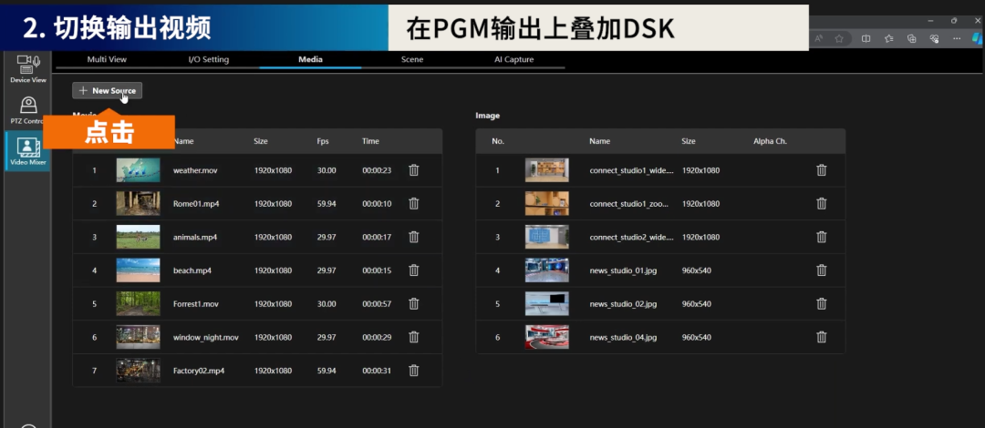
Task: Select the news_studio_04.jpg thumbnail
Action: pyautogui.click(x=546, y=337)
